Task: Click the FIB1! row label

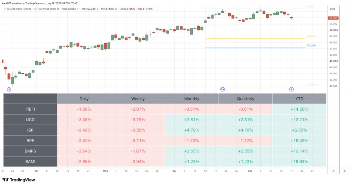Action: point(30,109)
